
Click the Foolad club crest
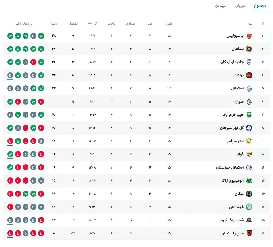249,154
